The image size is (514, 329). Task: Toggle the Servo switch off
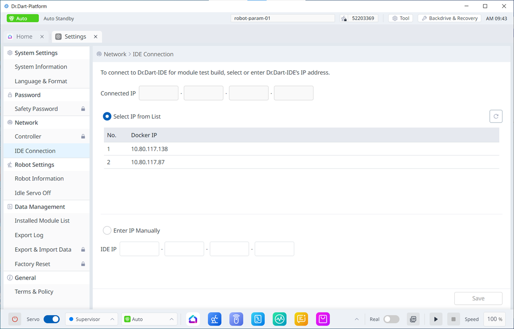click(x=52, y=319)
